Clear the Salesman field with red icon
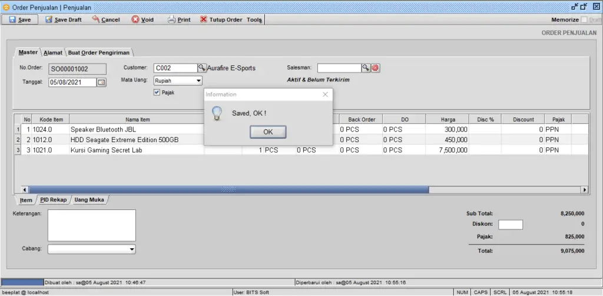603x296 pixels. click(x=375, y=68)
